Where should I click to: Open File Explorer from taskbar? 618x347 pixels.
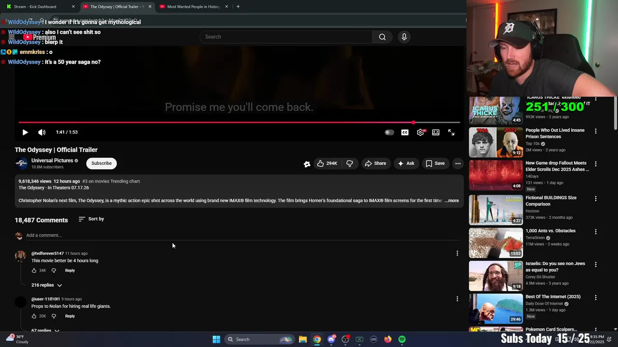click(x=303, y=339)
